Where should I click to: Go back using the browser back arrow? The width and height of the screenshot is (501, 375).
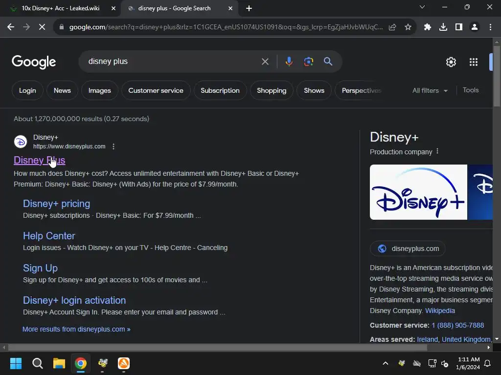tap(11, 27)
